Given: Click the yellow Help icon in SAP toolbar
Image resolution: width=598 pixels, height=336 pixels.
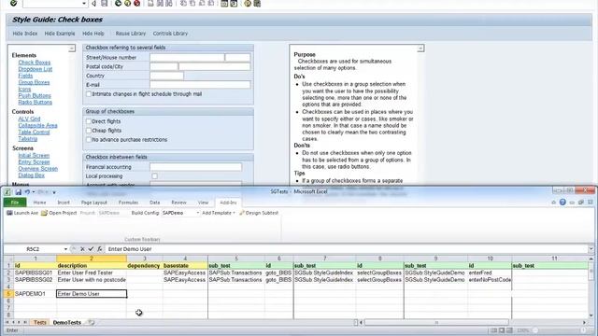Looking at the screenshot, I should (248, 4).
